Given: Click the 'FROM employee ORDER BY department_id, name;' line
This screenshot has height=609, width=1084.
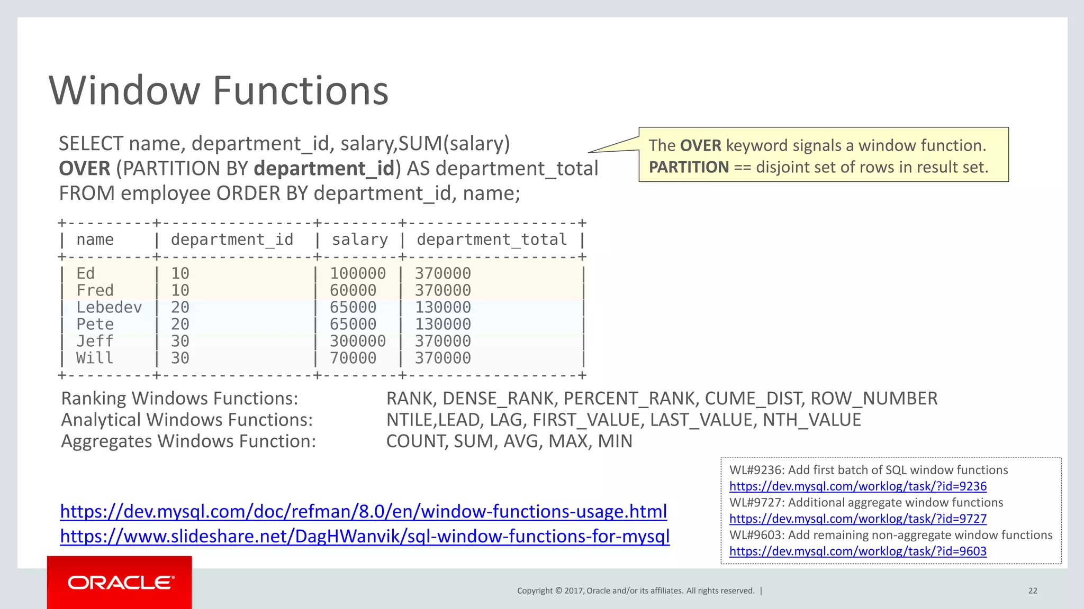Looking at the screenshot, I should [x=290, y=193].
